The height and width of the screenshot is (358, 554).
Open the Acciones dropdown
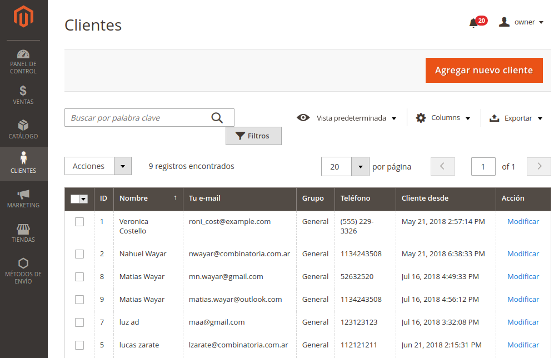click(98, 166)
